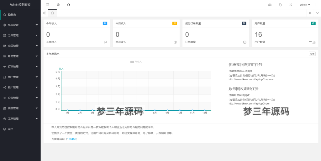This screenshot has height=161, width=321.
Task: Toggle the 年收入 chart legend
Action: coord(136,62)
